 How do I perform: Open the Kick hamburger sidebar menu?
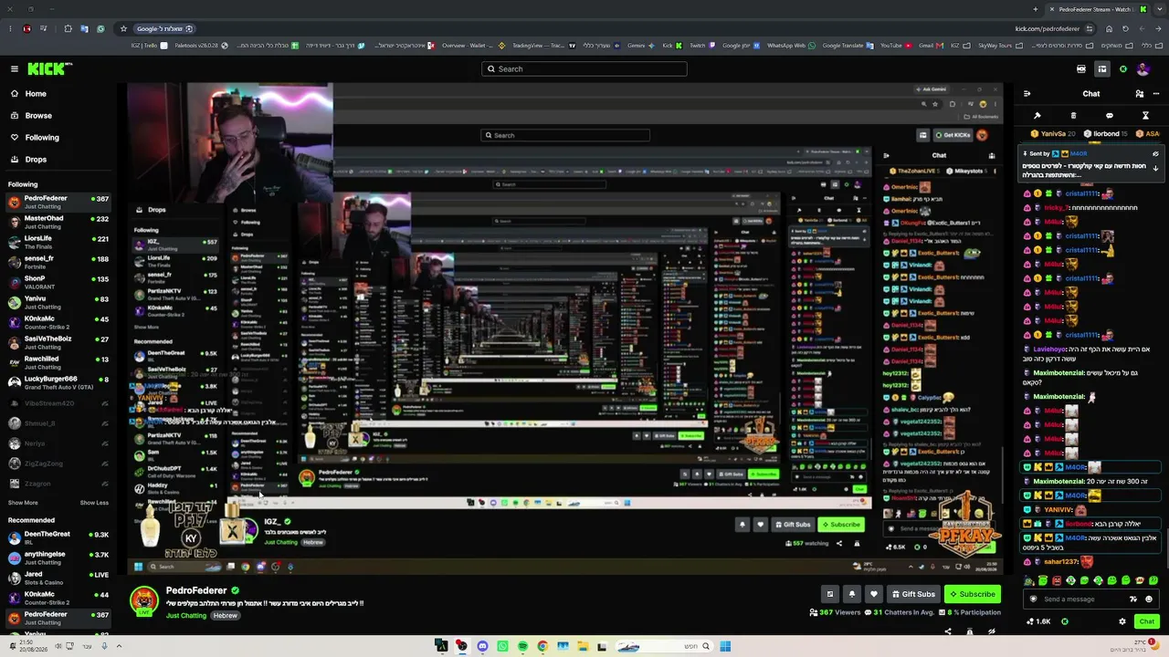15,68
